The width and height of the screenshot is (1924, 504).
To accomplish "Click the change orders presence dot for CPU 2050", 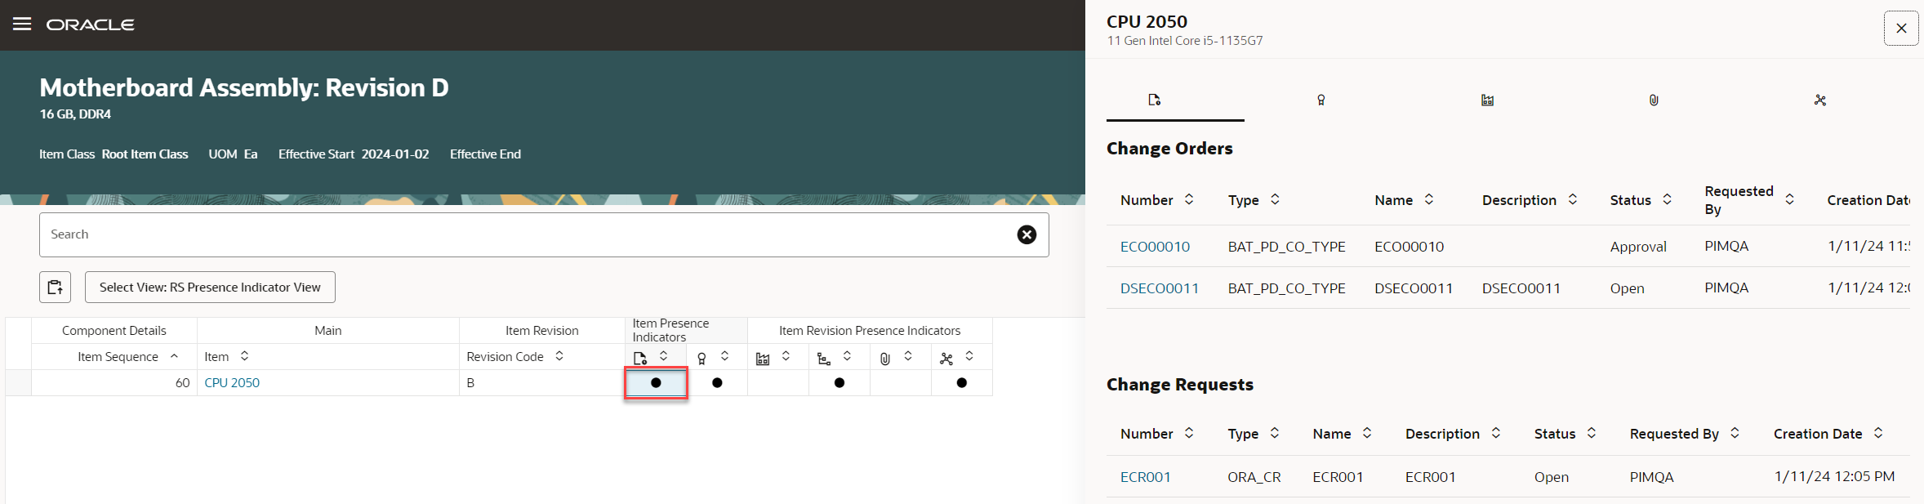I will [x=656, y=382].
